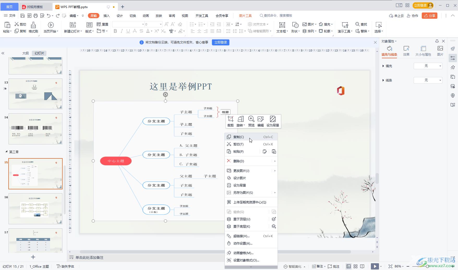Viewport: 458px width, 270px height.
Task: Click the text highlight color swatch
Action: (180, 31)
